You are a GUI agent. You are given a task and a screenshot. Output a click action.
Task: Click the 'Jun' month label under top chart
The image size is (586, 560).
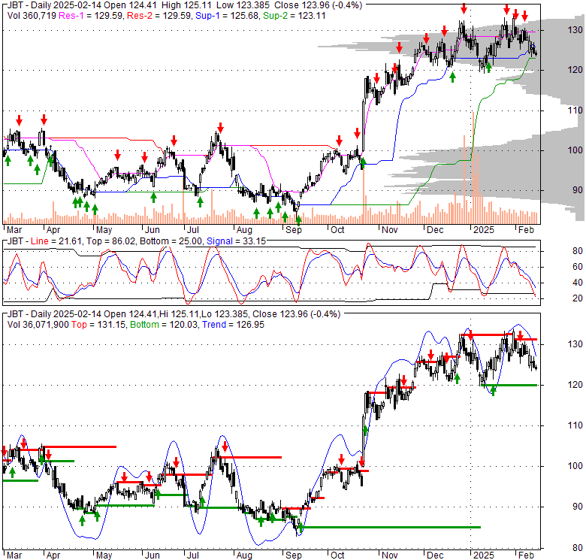coord(152,230)
